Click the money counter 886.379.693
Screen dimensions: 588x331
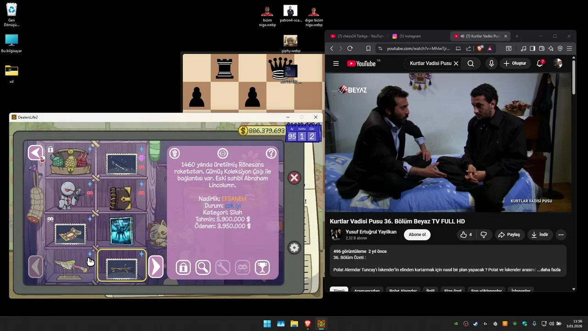click(x=262, y=131)
